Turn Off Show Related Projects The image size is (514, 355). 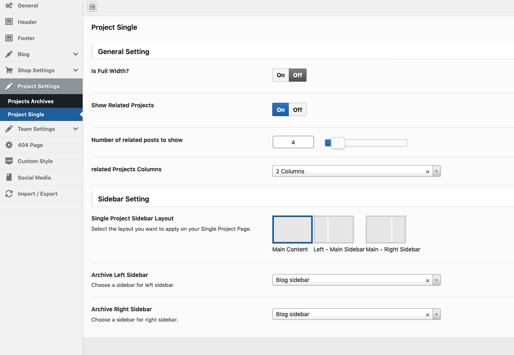(297, 109)
